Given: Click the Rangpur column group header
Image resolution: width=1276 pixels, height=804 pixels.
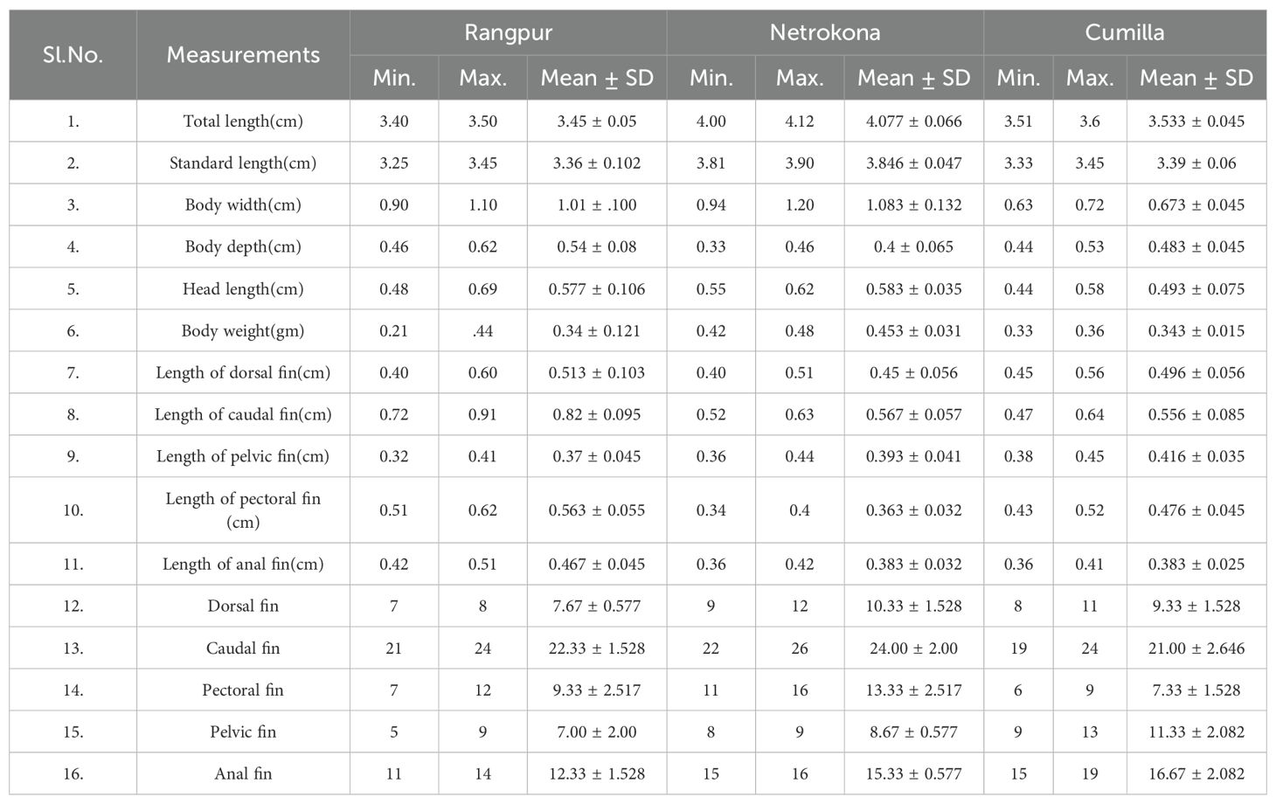Looking at the screenshot, I should coord(508,33).
